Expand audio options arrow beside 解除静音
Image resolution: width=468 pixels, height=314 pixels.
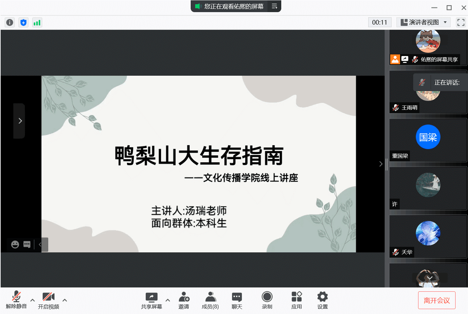click(x=32, y=300)
